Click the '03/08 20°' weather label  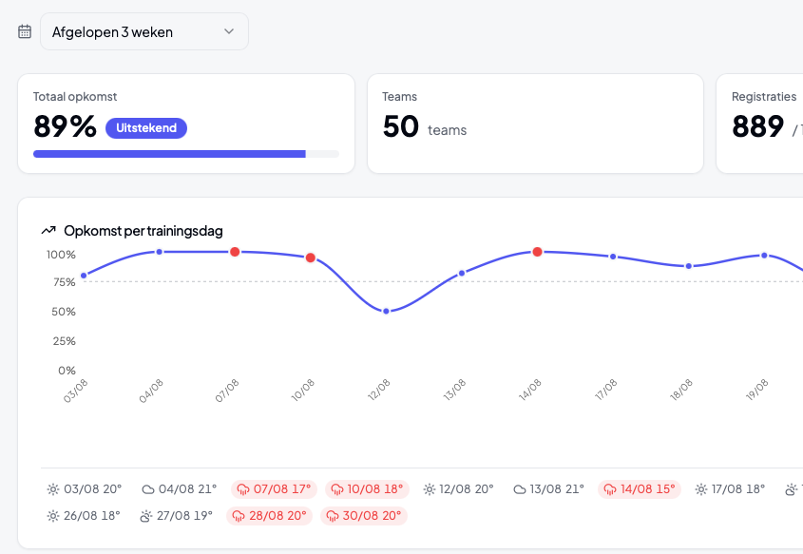coord(93,489)
